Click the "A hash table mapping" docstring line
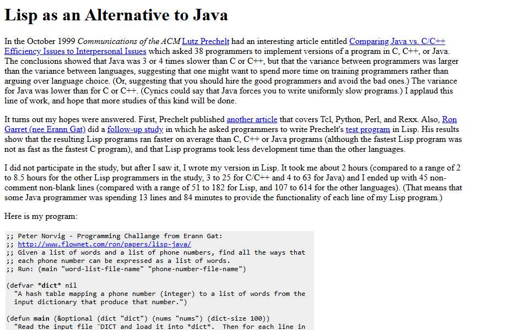 [x=160, y=294]
